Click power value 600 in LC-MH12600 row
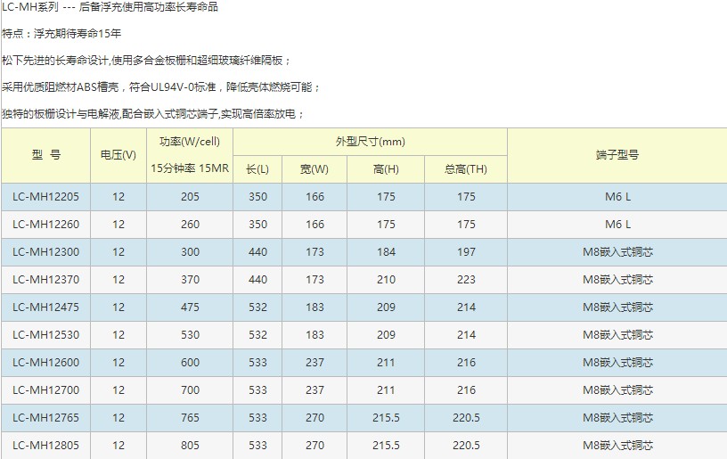Image resolution: width=727 pixels, height=459 pixels. (190, 362)
